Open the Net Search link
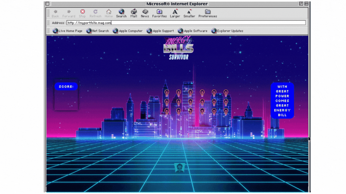Viewport: 346px width, 194px height. 98,31
